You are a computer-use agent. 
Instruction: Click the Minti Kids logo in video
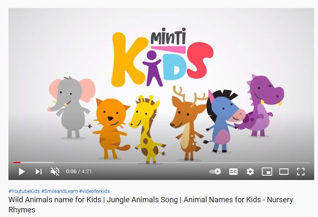coord(162,57)
